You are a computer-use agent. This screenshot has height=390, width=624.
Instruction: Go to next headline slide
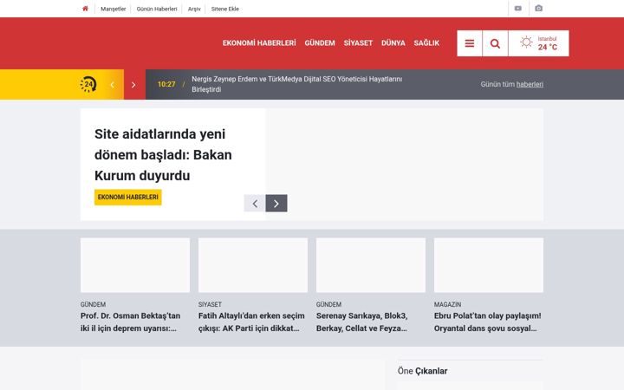(x=276, y=204)
